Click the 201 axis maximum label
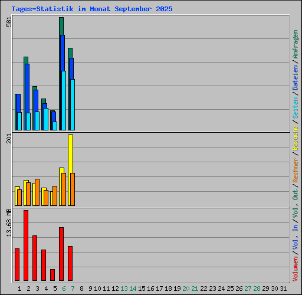The image size is (302, 295). point(9,138)
